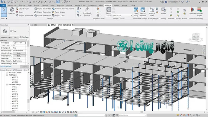The height and width of the screenshot is (117, 208).
Task: Select the Modify tool in ribbon
Action: tap(4, 12)
